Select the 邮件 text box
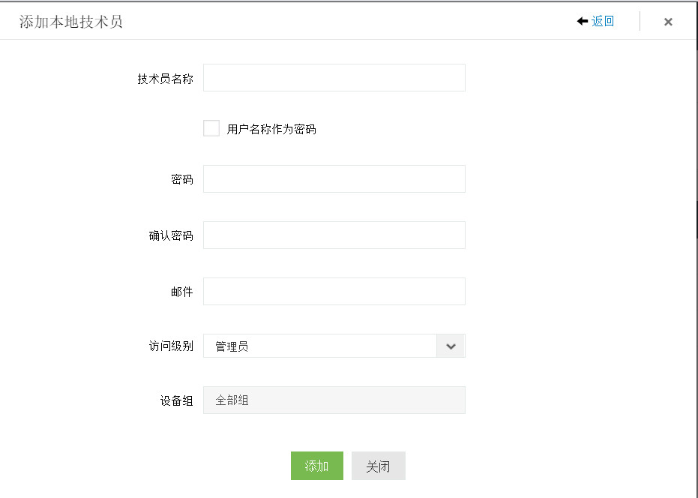Image resolution: width=698 pixels, height=498 pixels. pos(334,292)
